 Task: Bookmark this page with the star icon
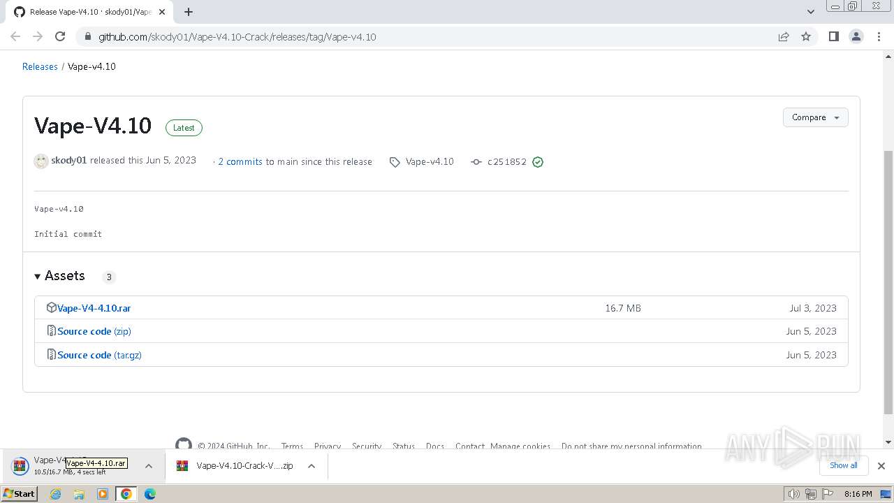(x=806, y=36)
